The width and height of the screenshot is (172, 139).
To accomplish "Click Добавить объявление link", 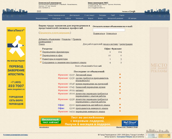I will coord(49,39).
